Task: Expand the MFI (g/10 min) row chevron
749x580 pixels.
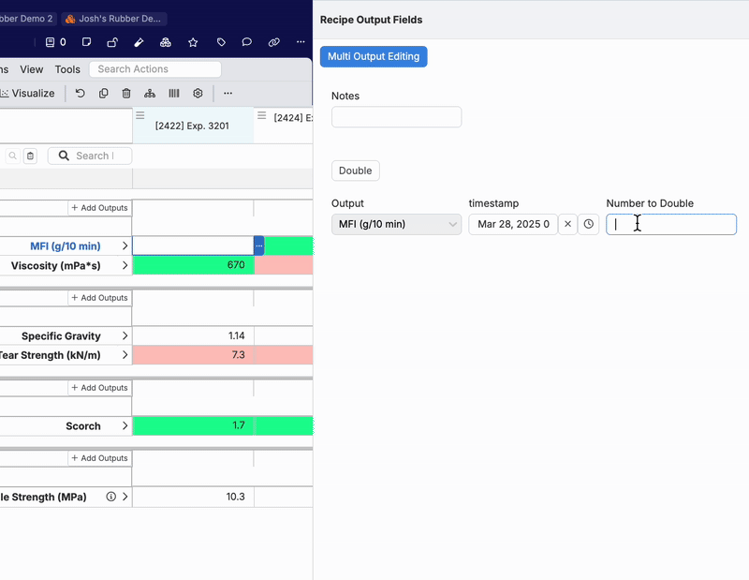Action: pyautogui.click(x=125, y=245)
